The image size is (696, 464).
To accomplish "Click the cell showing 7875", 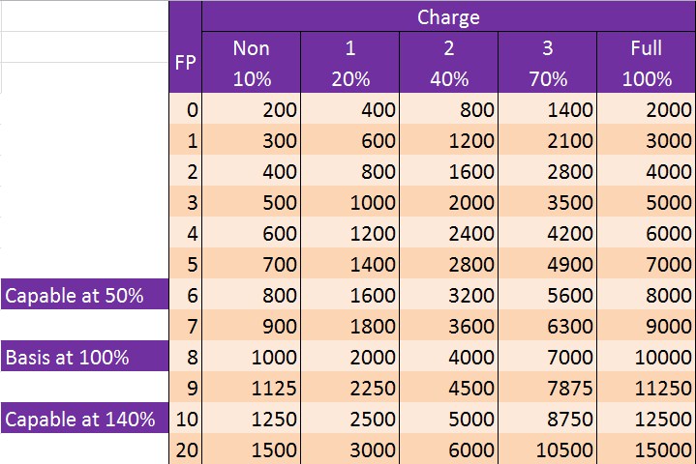I will [x=547, y=389].
